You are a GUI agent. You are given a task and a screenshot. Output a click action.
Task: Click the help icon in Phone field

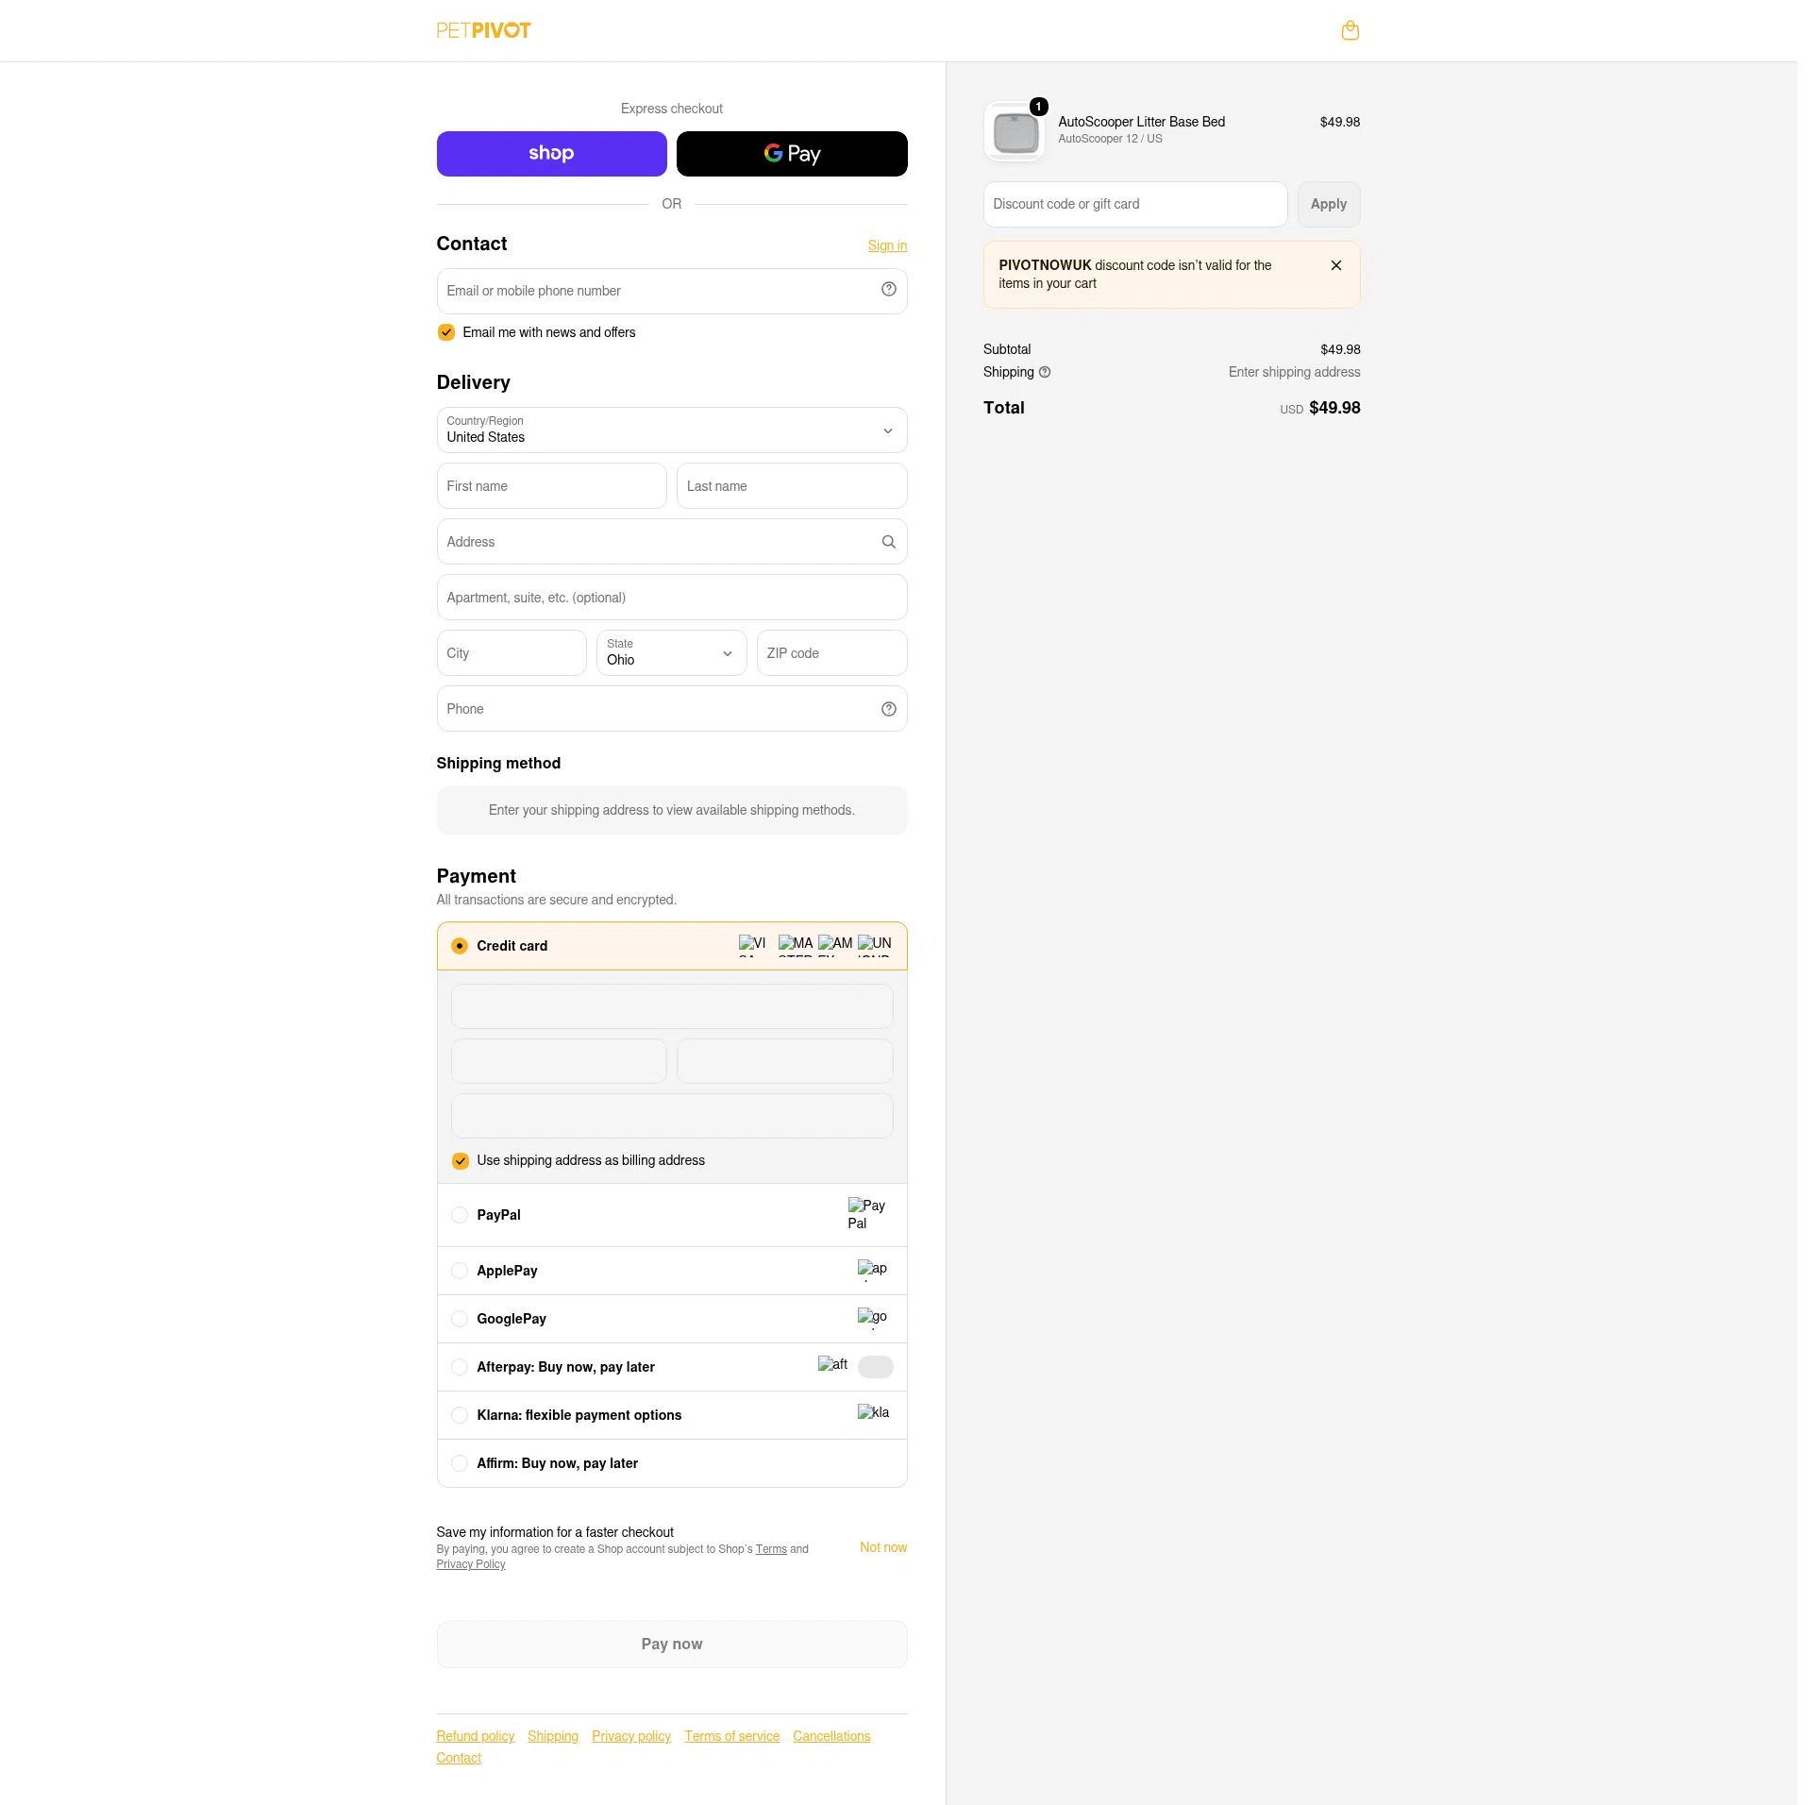(x=888, y=709)
